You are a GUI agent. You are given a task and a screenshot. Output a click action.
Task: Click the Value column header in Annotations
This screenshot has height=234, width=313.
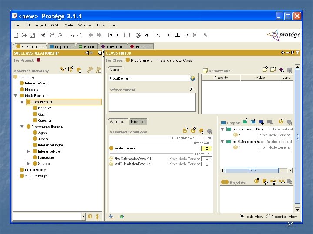click(260, 78)
